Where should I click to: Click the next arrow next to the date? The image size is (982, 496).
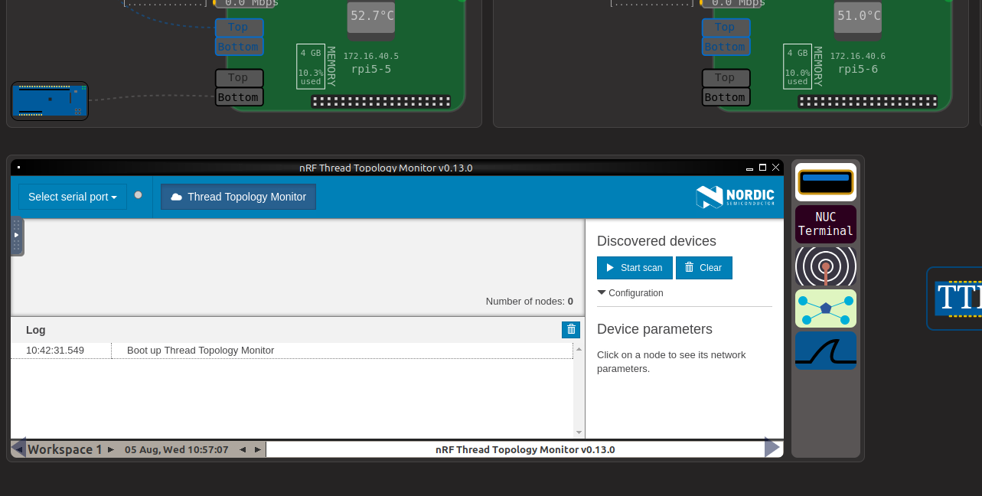(x=258, y=450)
